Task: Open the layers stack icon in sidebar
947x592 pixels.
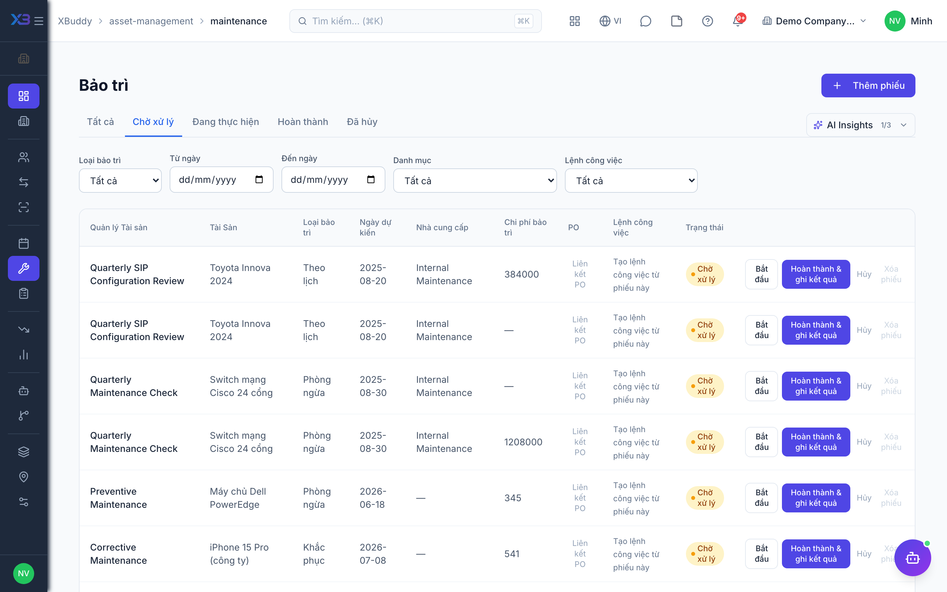Action: [x=23, y=452]
